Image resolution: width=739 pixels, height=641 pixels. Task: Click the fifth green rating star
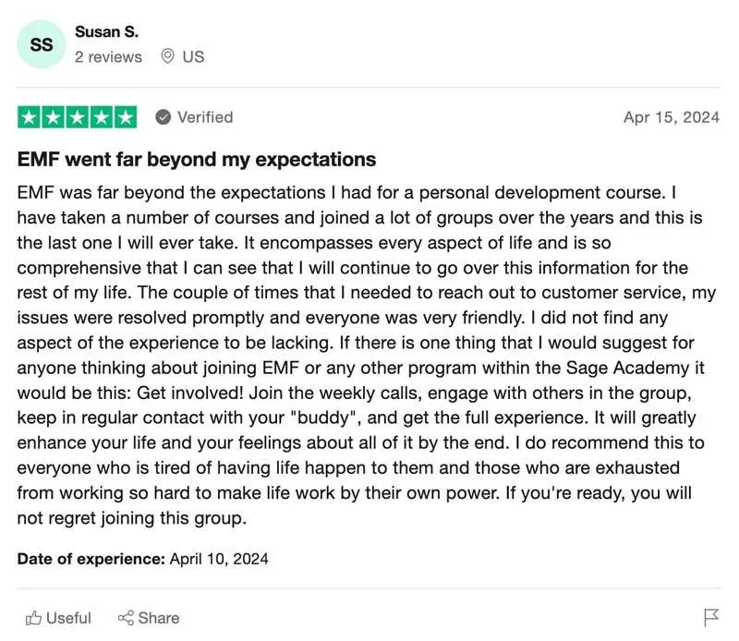(x=125, y=117)
